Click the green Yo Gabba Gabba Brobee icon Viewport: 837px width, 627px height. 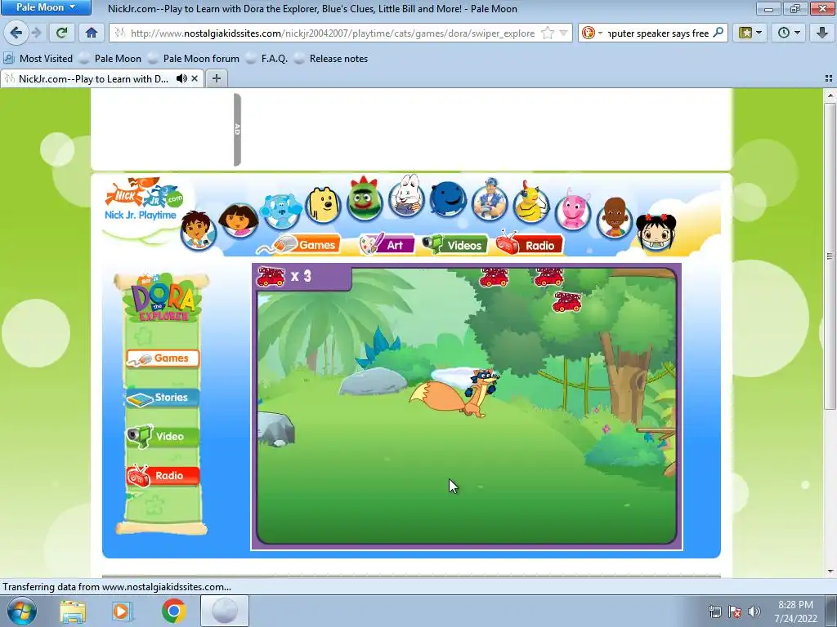(364, 198)
